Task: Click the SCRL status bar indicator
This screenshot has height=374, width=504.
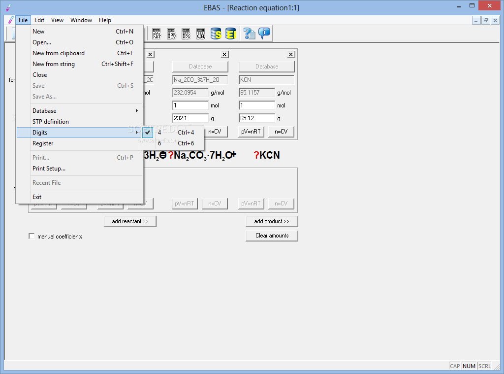Action: pos(484,366)
